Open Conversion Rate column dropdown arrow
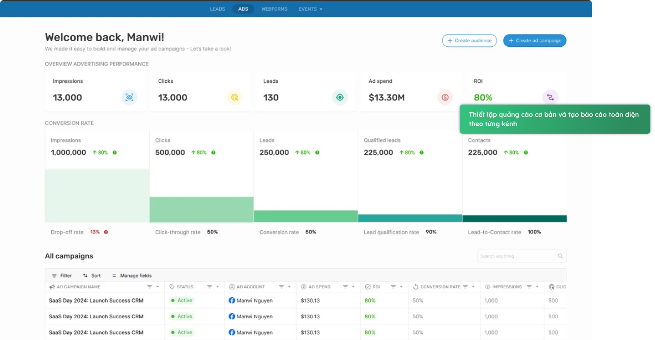 [473, 287]
